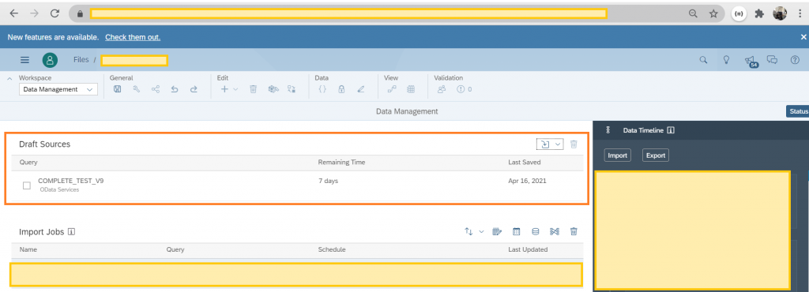This screenshot has height=292, width=809.
Task: Click the COMPLETE_TEST_V9 query name
Action: 70,181
